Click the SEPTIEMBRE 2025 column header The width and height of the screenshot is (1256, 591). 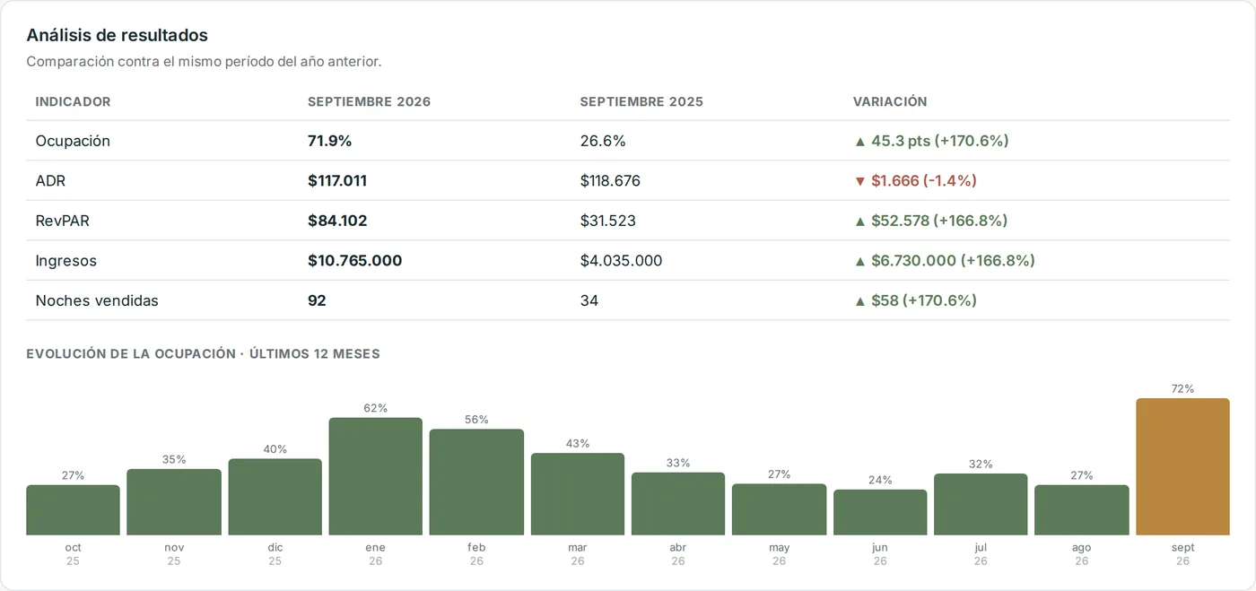pyautogui.click(x=641, y=102)
